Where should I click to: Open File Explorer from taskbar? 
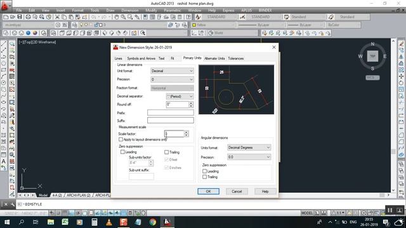51,222
